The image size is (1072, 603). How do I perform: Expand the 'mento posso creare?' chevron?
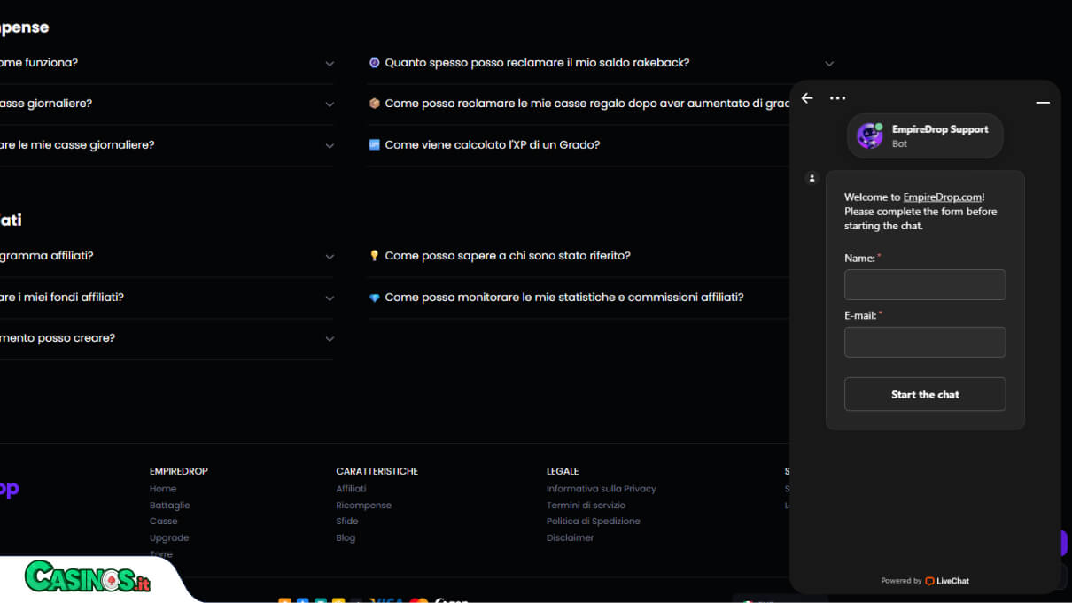tap(330, 339)
